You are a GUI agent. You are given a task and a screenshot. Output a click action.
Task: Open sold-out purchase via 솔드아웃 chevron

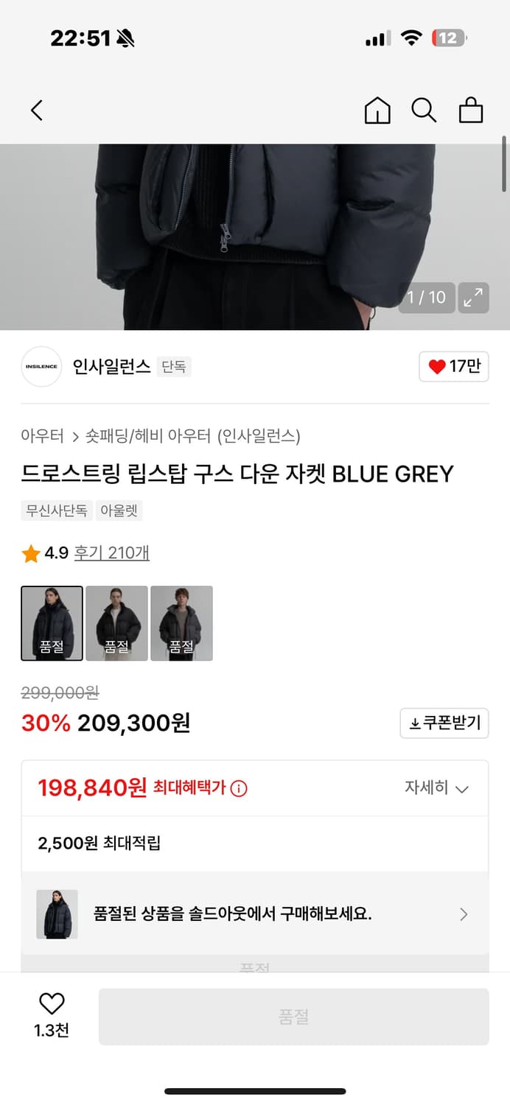click(464, 914)
